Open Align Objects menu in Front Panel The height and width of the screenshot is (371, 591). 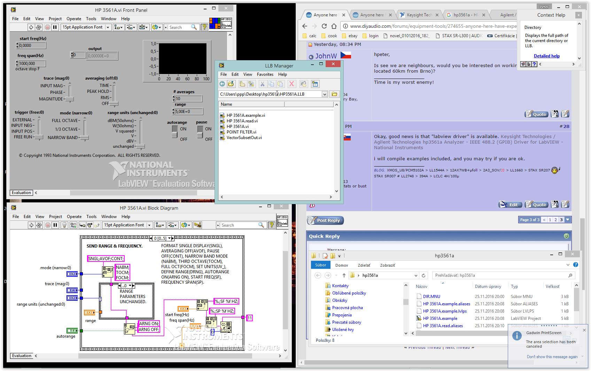pyautogui.click(x=118, y=27)
